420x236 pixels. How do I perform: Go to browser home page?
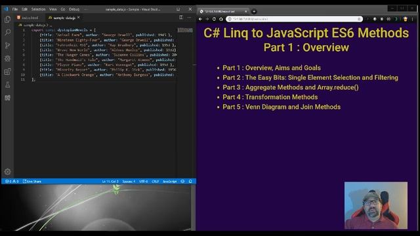[x=221, y=19]
